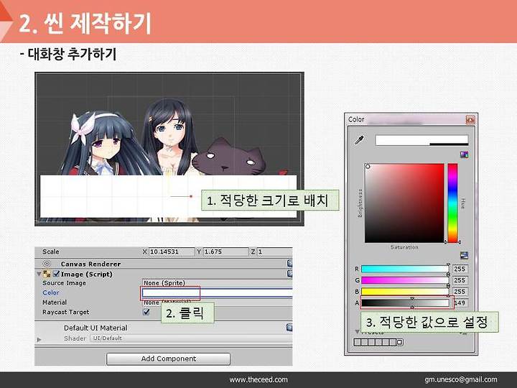The height and width of the screenshot is (388, 517).
Task: Collapse the Image (Script) component
Action: [39, 274]
